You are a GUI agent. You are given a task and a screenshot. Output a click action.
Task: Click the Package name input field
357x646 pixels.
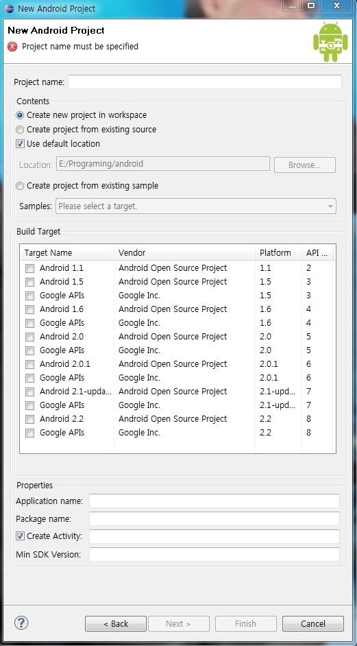point(214,518)
